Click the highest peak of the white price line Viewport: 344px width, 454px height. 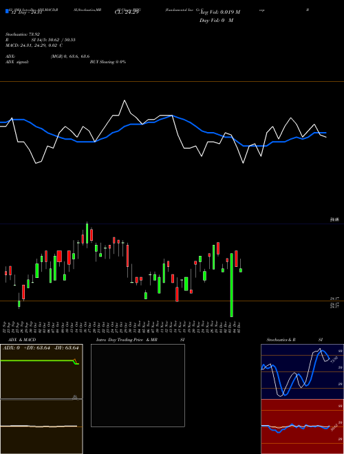(x=125, y=100)
